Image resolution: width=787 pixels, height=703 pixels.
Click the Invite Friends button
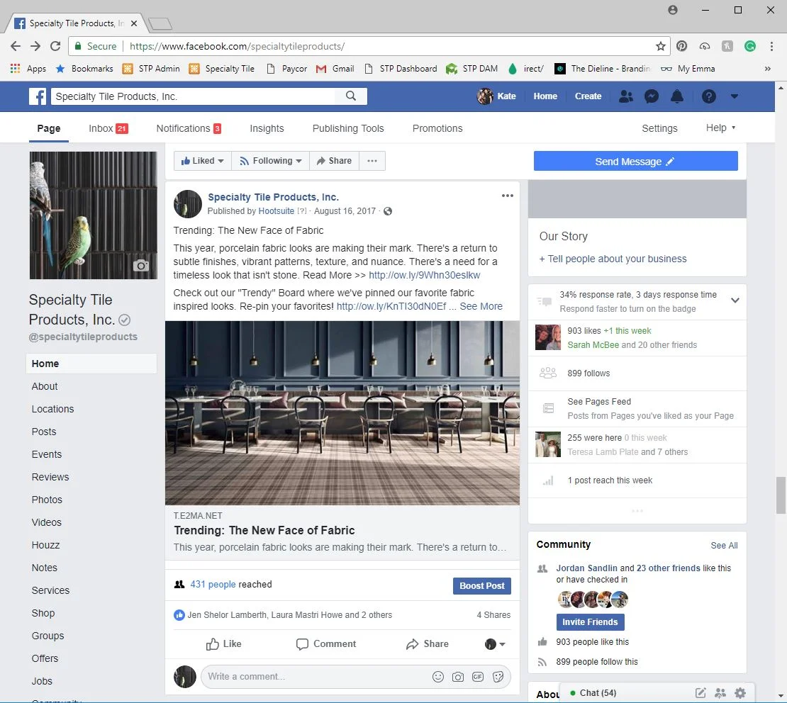point(590,622)
